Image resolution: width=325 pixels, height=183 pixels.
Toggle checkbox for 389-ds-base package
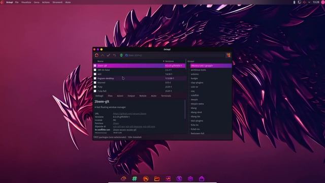pyautogui.click(x=95, y=70)
